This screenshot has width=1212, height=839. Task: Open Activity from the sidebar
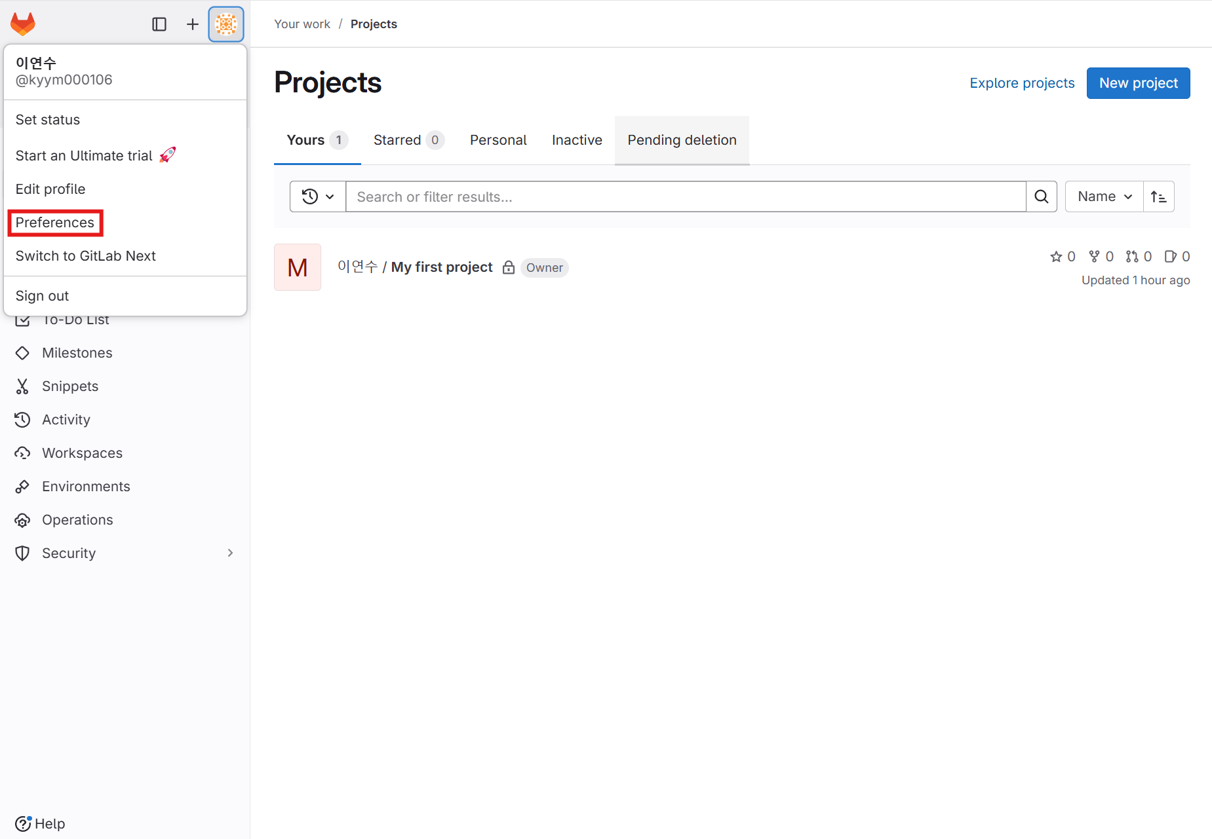(66, 419)
